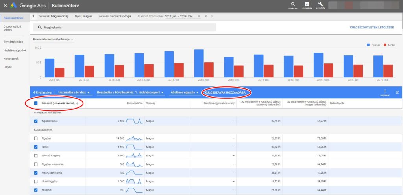Open ad group selection dropdown 1. hirdetéscsoport

pos(130,92)
